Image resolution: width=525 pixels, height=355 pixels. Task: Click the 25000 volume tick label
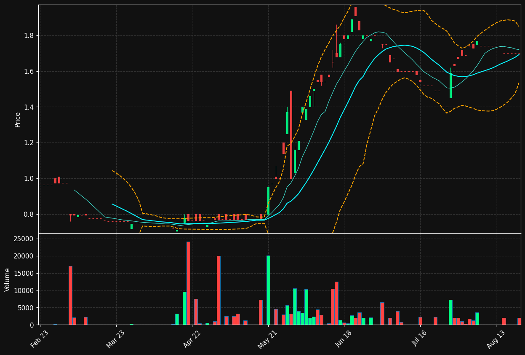[x=25, y=239]
